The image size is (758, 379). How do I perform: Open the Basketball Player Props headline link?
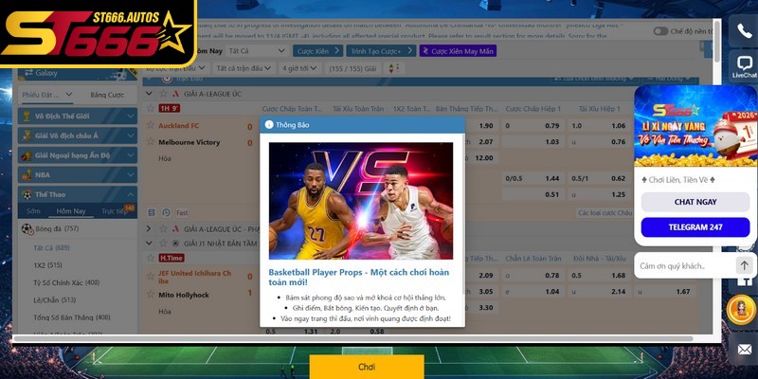click(358, 277)
